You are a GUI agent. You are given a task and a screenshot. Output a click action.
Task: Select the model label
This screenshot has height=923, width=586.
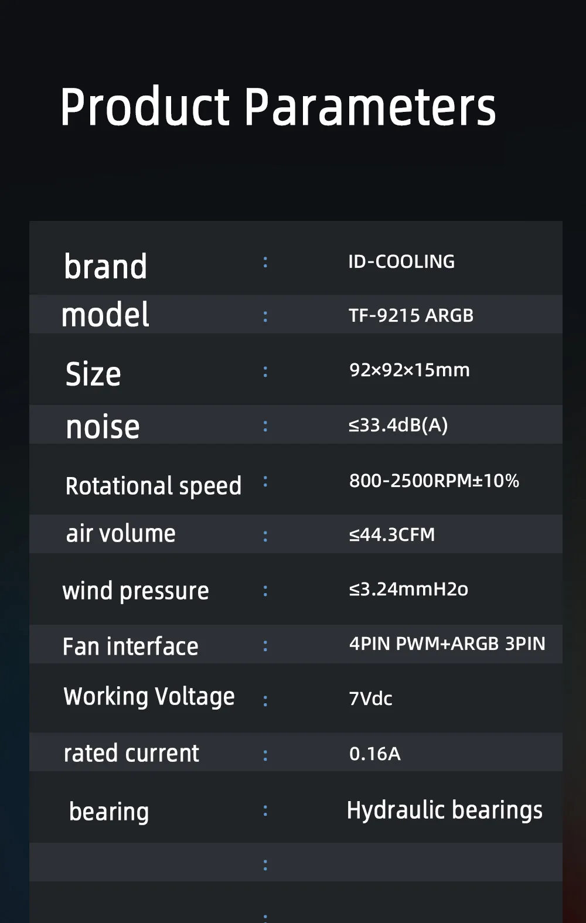tap(105, 314)
